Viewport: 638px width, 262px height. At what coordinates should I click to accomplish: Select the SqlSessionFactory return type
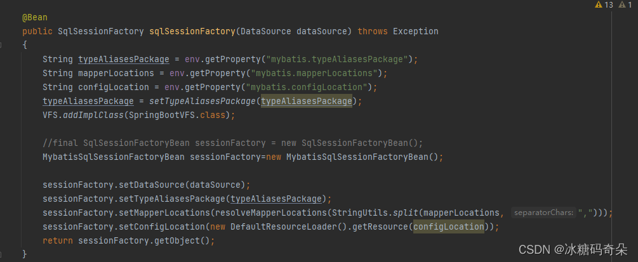pos(101,31)
